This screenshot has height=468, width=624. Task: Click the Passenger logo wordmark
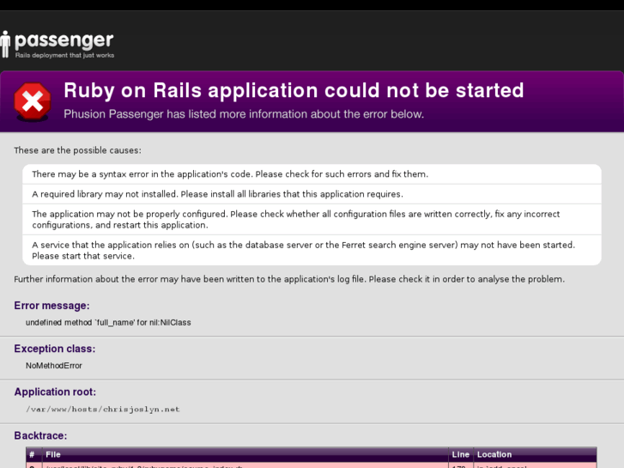click(64, 40)
